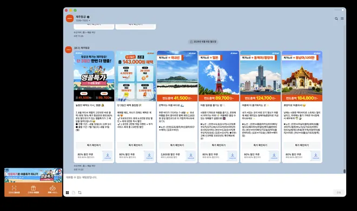Click 특가 확인하기 on the 앵콜특가 card
Screen dimensions: 357x211
coord(94,145)
